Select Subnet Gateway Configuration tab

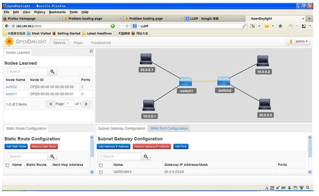[122, 128]
